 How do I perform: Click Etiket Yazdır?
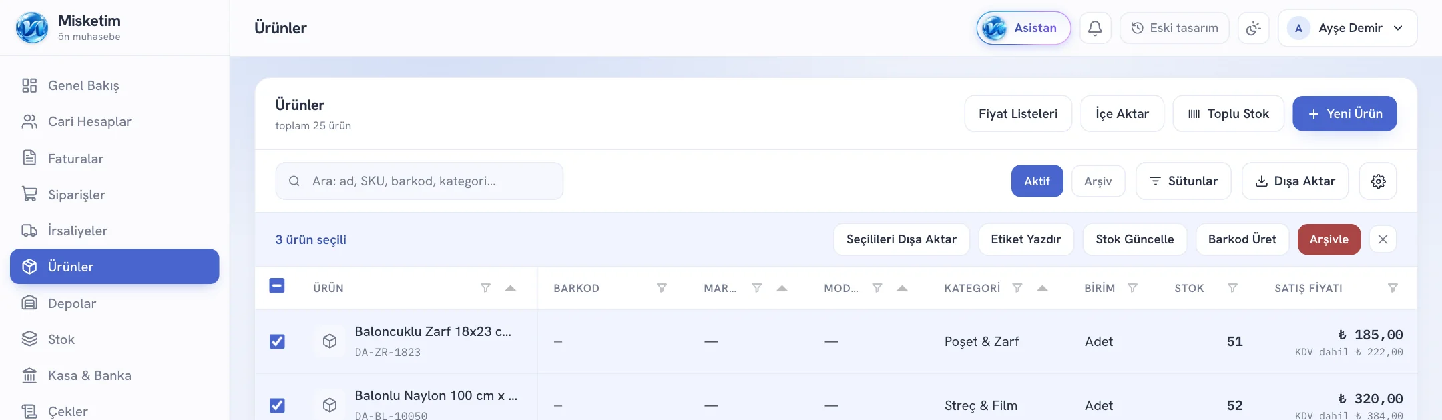[x=1026, y=239]
